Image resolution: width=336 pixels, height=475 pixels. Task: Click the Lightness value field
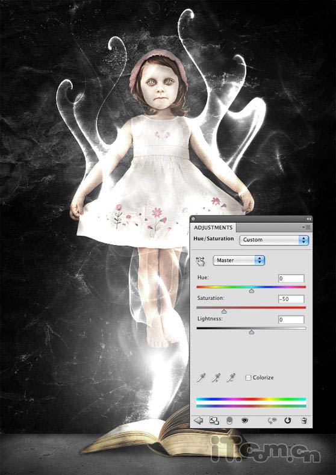click(x=291, y=320)
